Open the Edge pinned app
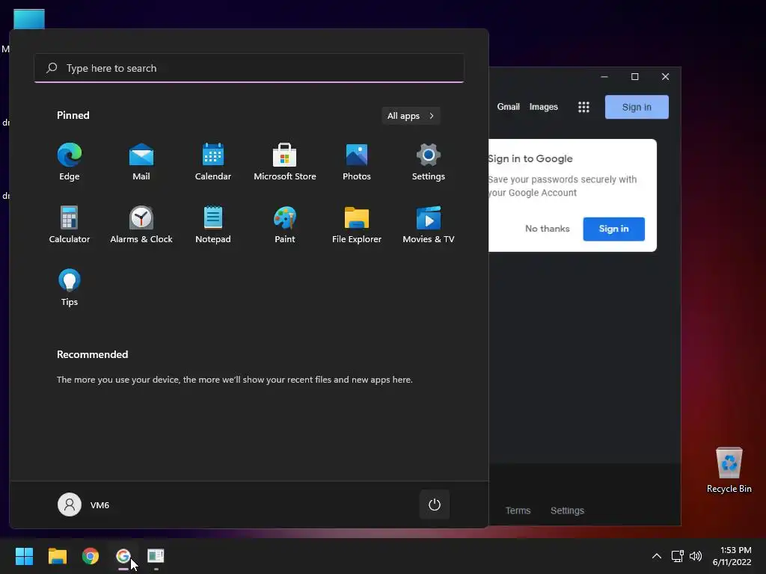Image resolution: width=766 pixels, height=574 pixels. click(x=70, y=162)
